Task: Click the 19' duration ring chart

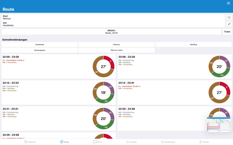Action: [104, 93]
